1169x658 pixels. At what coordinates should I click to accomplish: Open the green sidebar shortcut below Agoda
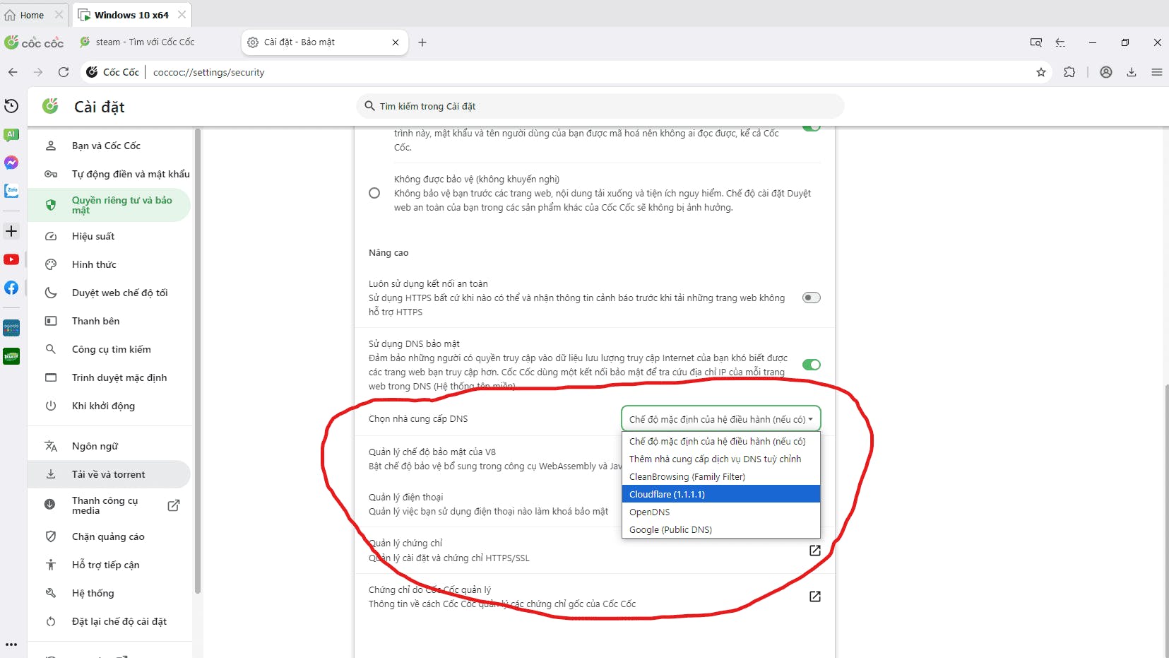(x=11, y=356)
